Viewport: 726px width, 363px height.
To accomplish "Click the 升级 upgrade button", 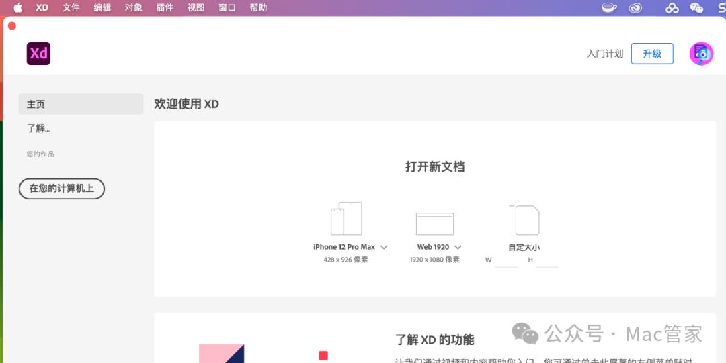I will pyautogui.click(x=652, y=54).
